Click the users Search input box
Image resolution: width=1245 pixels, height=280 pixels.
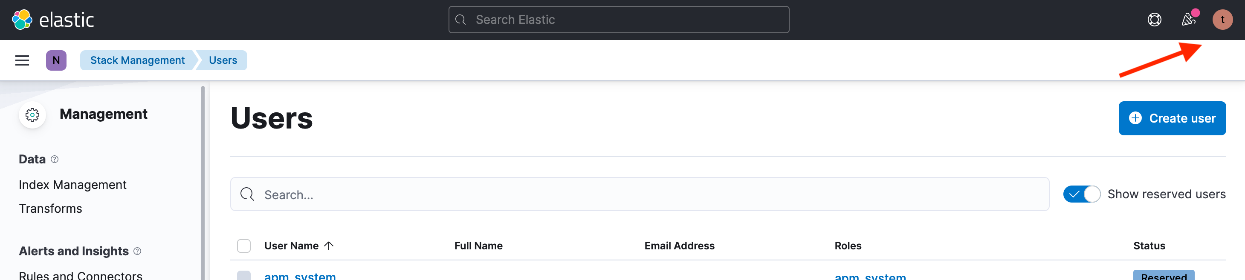click(x=640, y=194)
